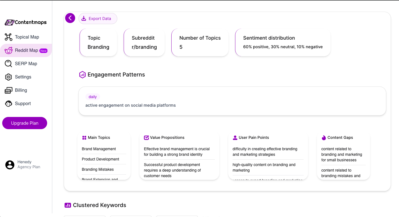Click the User Pain Points person icon

235,138
